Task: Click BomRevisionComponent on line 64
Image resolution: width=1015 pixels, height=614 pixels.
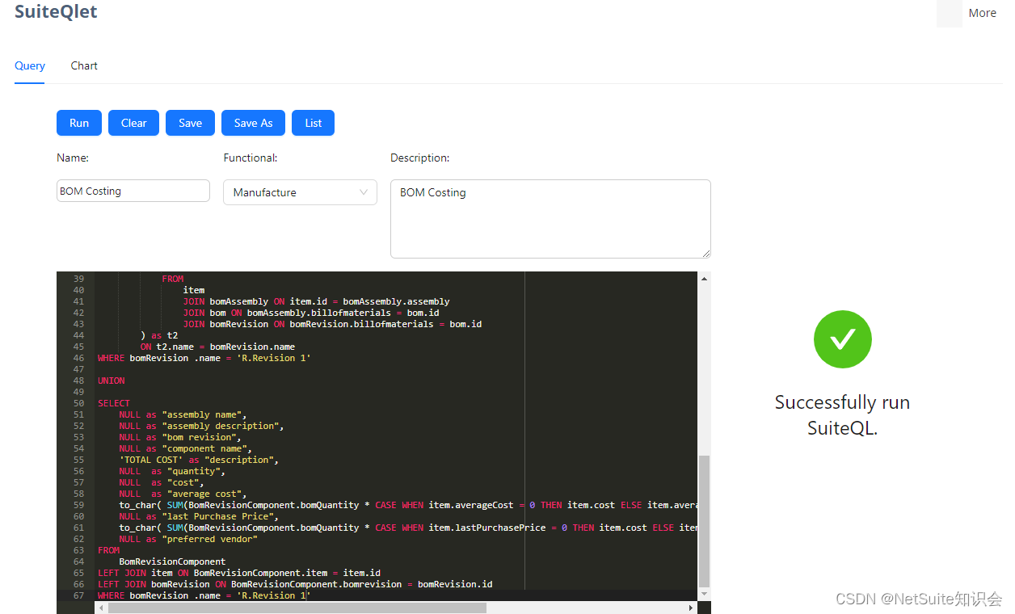Action: coord(172,561)
